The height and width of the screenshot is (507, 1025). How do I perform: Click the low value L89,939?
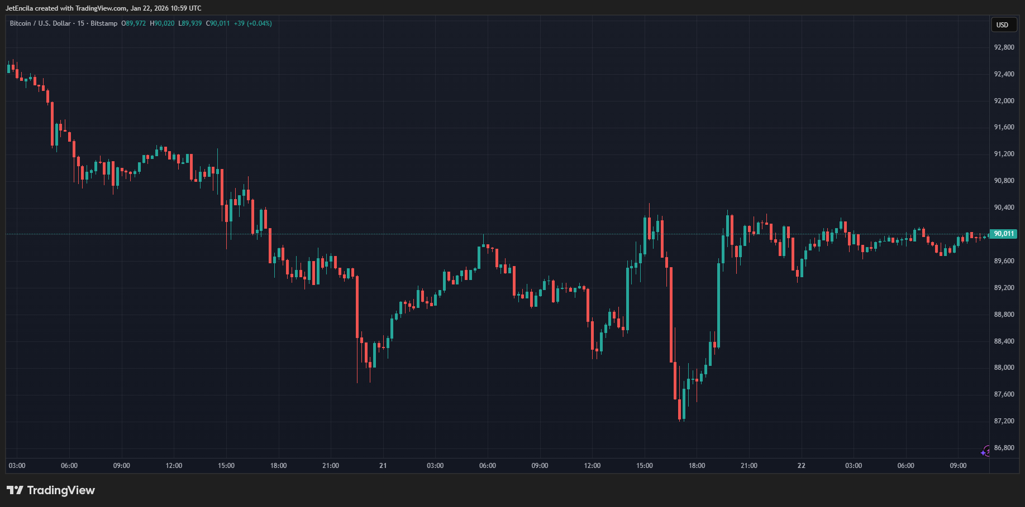(x=190, y=23)
